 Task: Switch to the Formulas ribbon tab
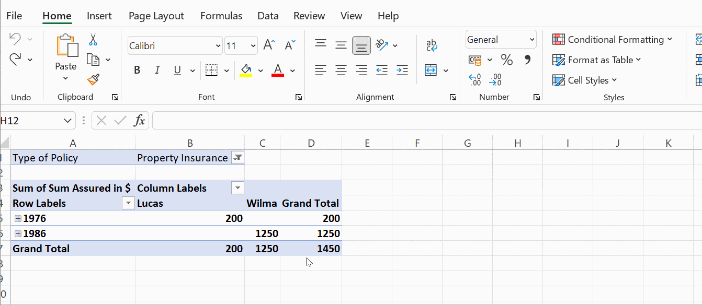pos(221,16)
